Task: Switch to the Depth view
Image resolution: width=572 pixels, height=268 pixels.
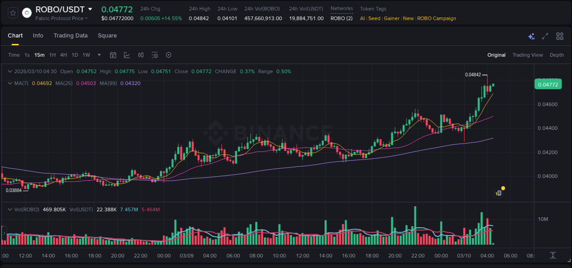Action: [x=556, y=55]
